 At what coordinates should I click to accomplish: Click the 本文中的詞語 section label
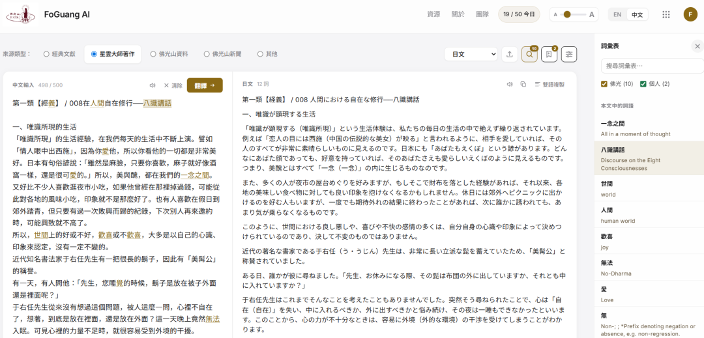[617, 106]
